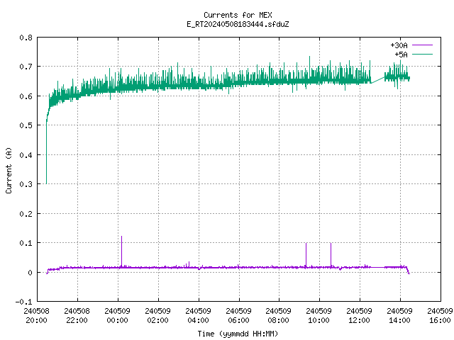454x340 pixels.
Task: Click the 'Time (yymmdd HH:MM)' x-axis label
Action: (x=238, y=334)
